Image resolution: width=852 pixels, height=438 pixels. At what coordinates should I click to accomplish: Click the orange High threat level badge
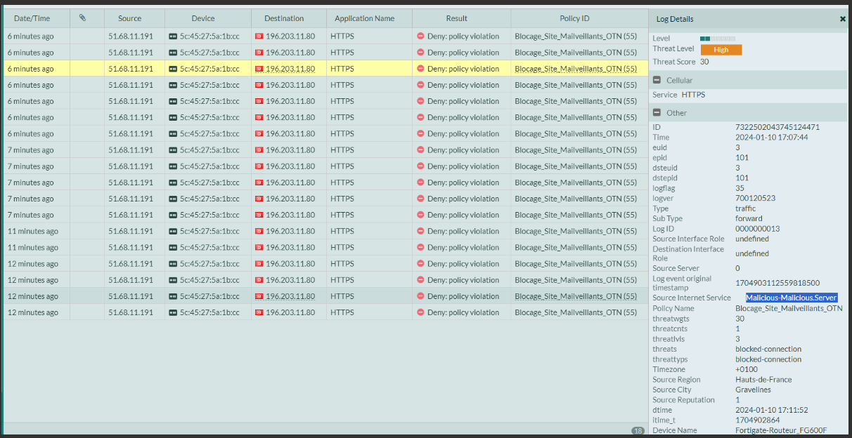[721, 49]
